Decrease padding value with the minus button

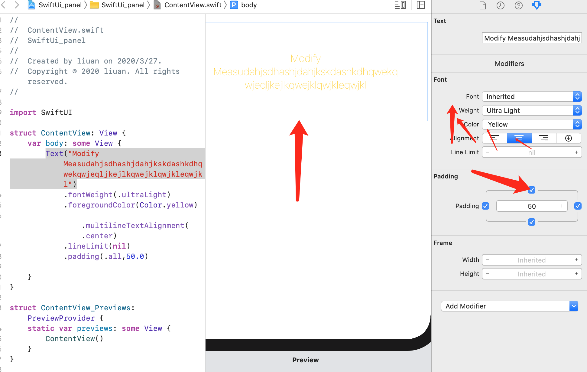click(502, 206)
